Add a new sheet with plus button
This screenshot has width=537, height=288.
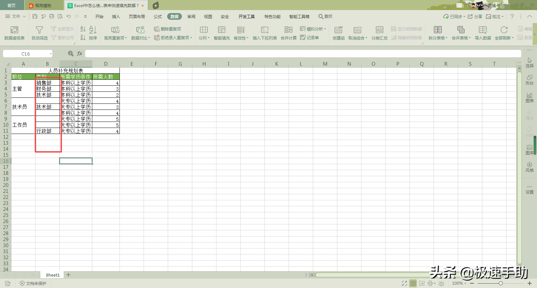(68, 275)
